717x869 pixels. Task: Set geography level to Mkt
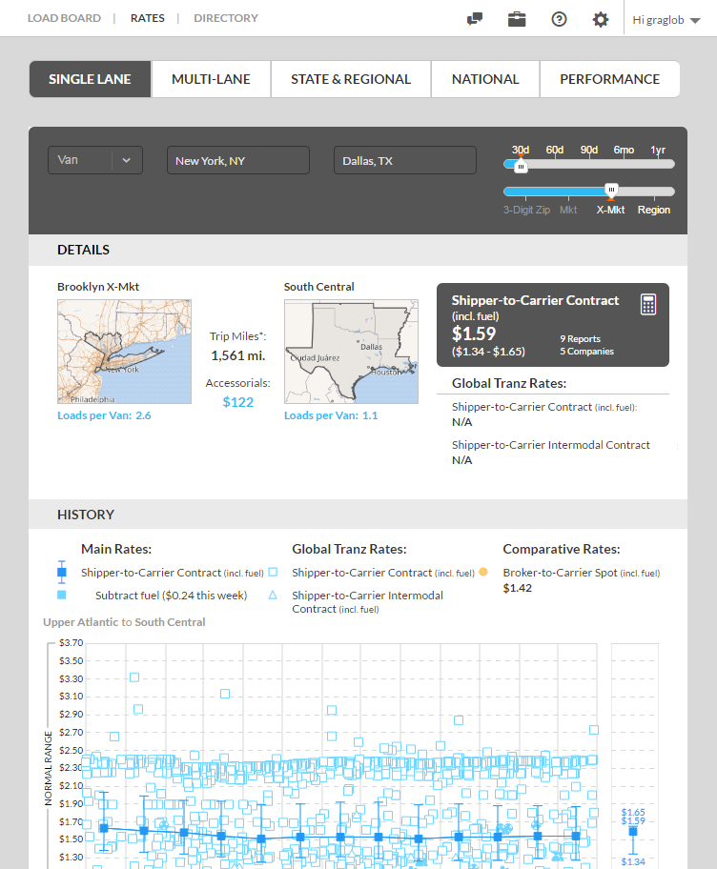(x=568, y=210)
